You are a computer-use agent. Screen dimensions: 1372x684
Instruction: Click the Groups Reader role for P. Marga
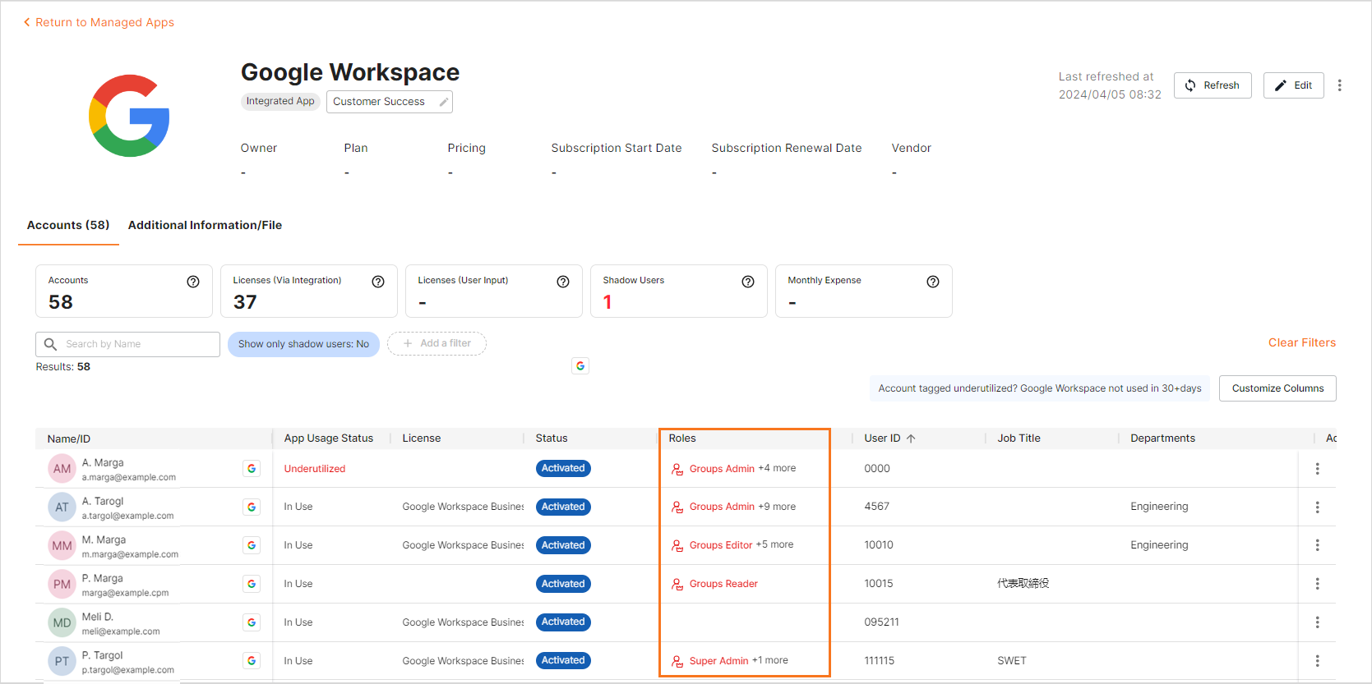coord(723,584)
